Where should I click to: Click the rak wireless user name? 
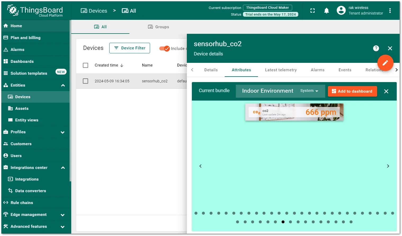(x=358, y=8)
